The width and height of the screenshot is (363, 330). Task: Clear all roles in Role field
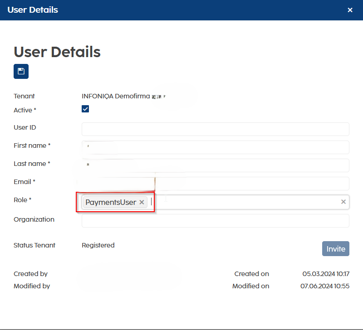(343, 202)
